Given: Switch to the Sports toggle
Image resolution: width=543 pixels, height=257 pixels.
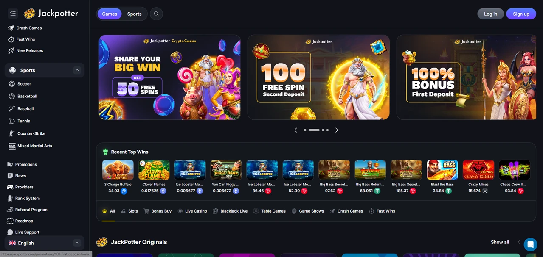Looking at the screenshot, I should coord(135,14).
